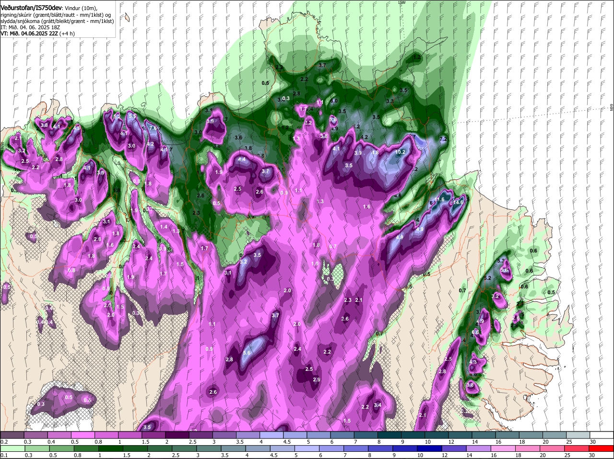Choose the lavender snow-scale swatch starting at 4
Viewport: 614px width, 459px height.
coord(272,435)
